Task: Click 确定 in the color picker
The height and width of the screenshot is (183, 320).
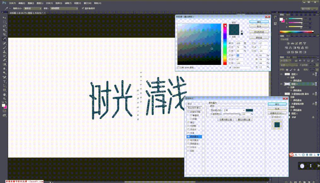Action: coord(259,22)
